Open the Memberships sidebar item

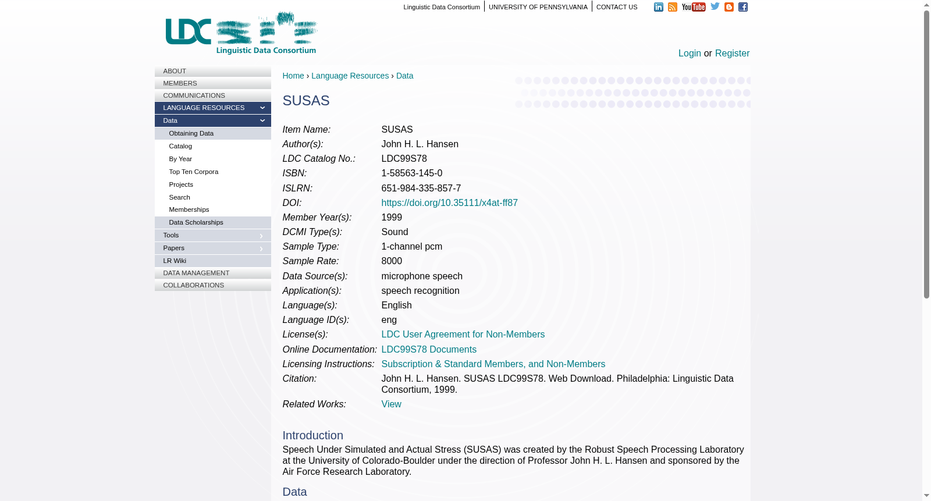click(213, 209)
